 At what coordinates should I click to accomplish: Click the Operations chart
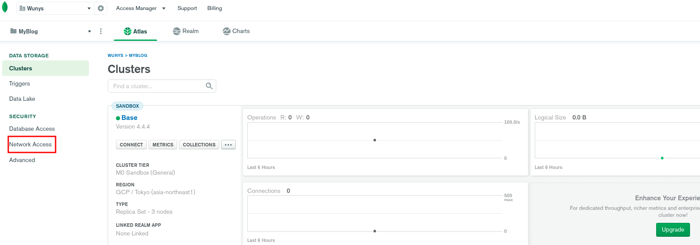375,140
